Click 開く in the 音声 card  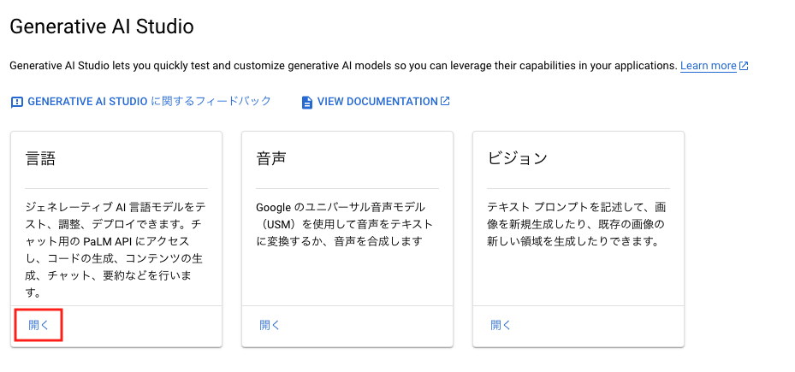pos(270,325)
